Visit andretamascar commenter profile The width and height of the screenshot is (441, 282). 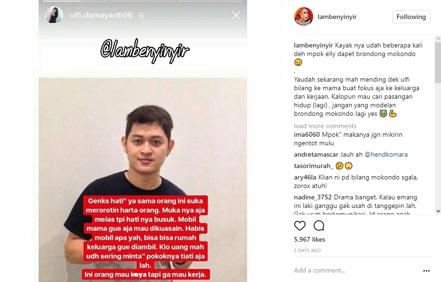(x=316, y=154)
